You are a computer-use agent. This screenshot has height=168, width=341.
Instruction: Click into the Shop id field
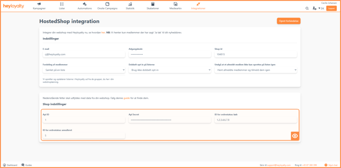[x=255, y=54]
